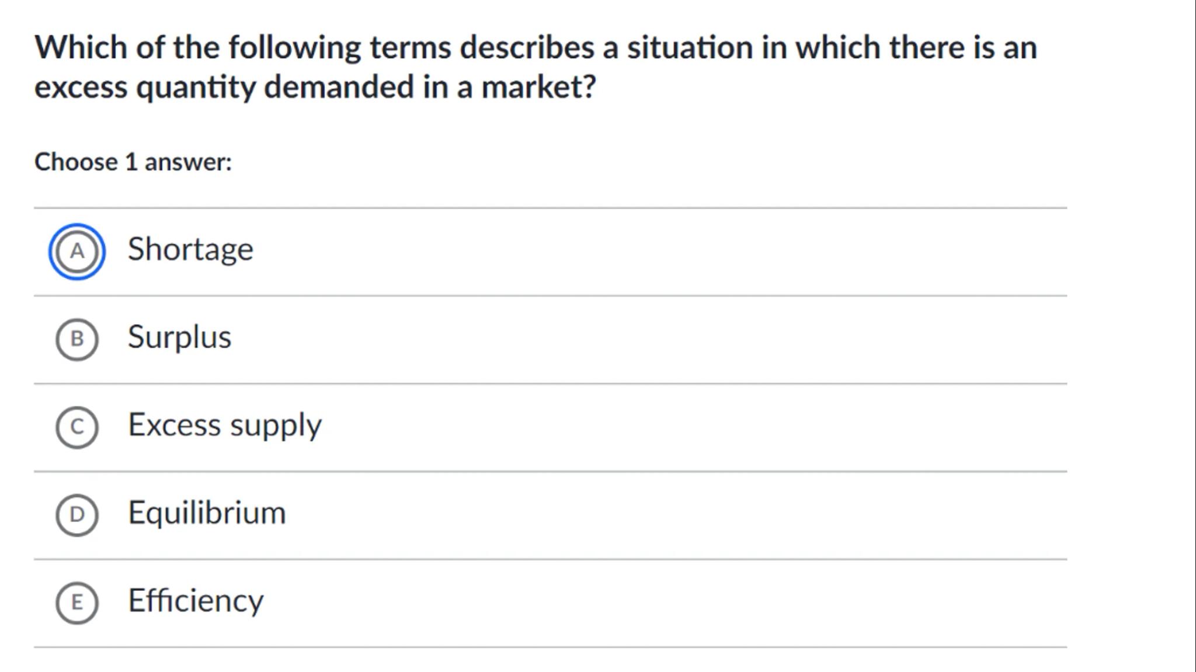The height and width of the screenshot is (672, 1196).
Task: Pick radio button D for Equilibrium
Action: pos(77,515)
